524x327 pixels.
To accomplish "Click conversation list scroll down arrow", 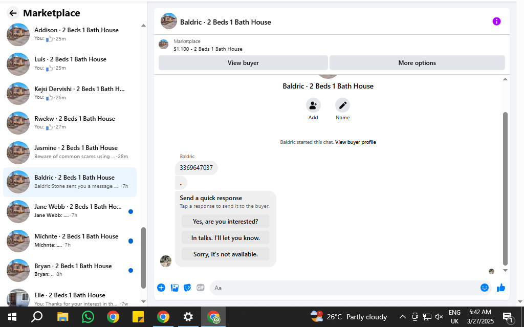I will pyautogui.click(x=143, y=301).
